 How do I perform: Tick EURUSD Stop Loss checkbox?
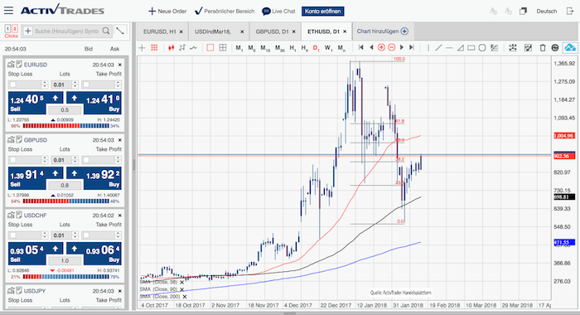tap(13, 85)
